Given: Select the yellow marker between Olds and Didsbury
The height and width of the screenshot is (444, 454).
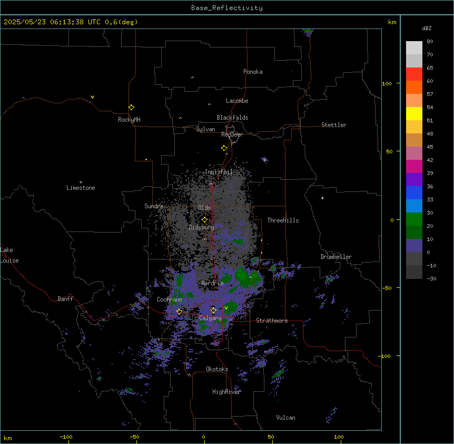Looking at the screenshot, I should click(x=204, y=220).
